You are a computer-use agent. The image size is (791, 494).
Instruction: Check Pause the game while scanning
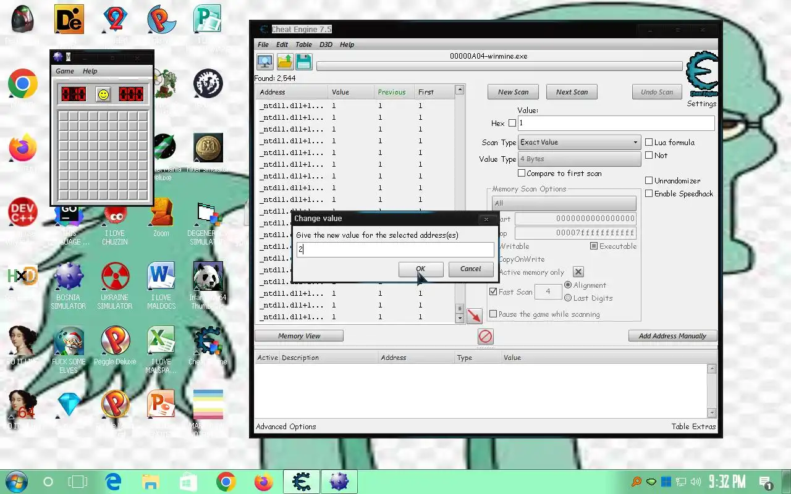[493, 314]
